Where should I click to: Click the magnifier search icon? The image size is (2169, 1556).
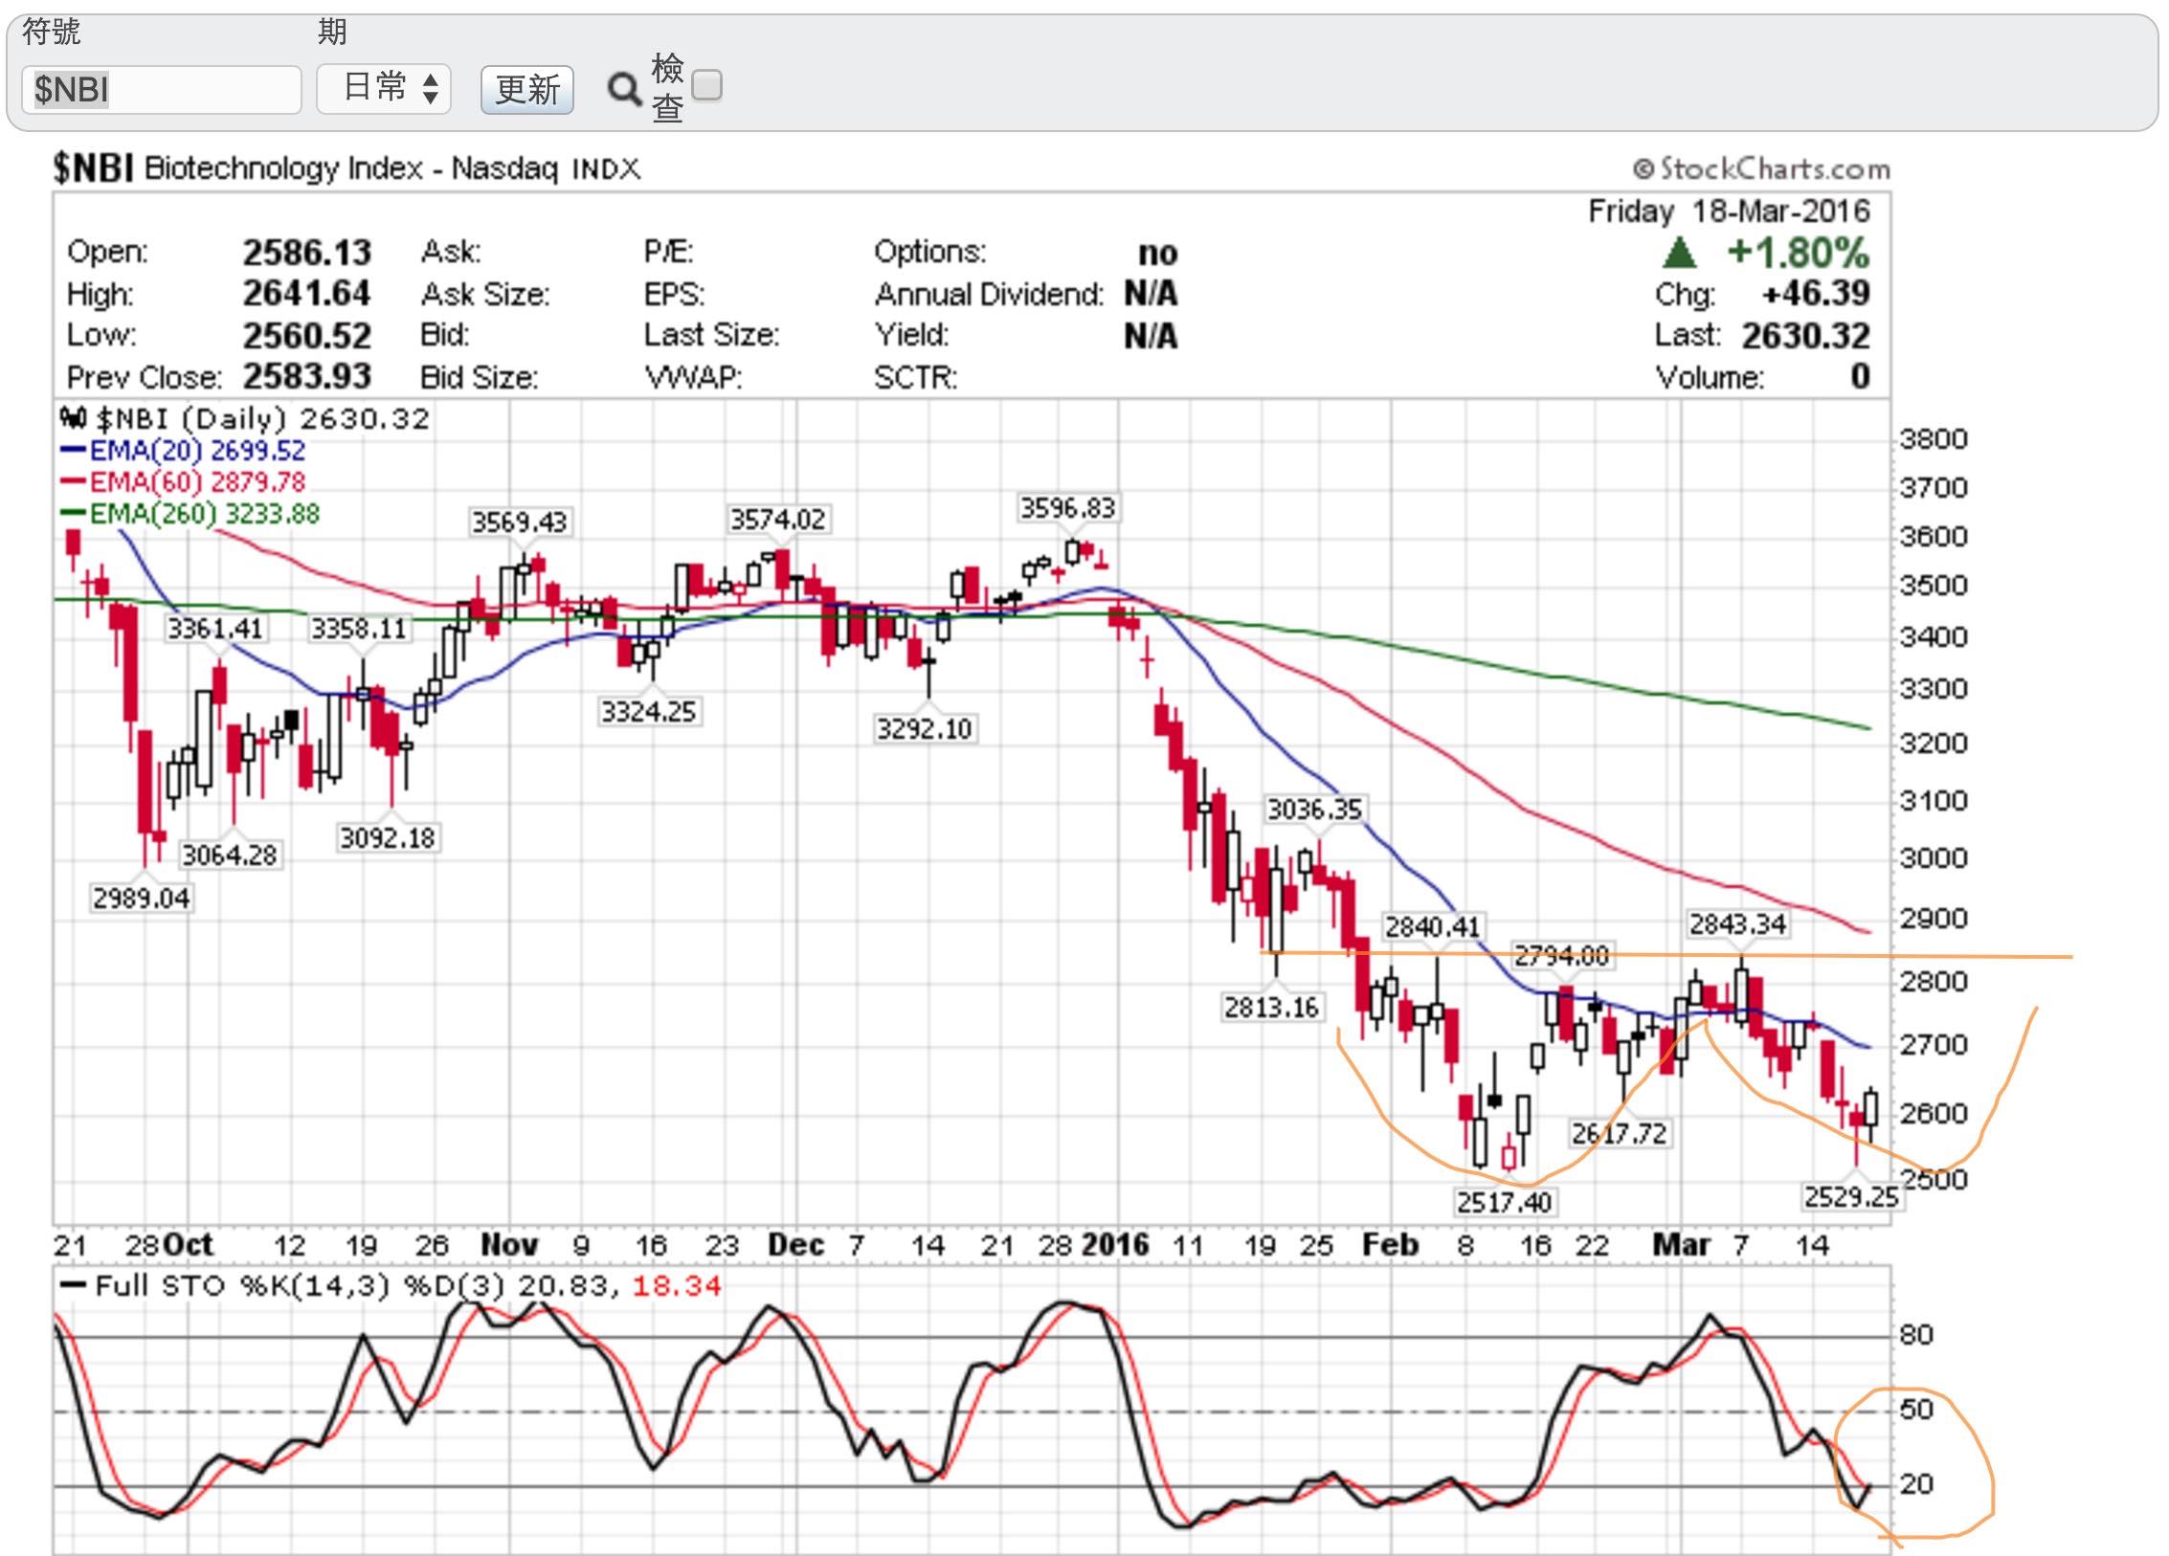(x=624, y=90)
